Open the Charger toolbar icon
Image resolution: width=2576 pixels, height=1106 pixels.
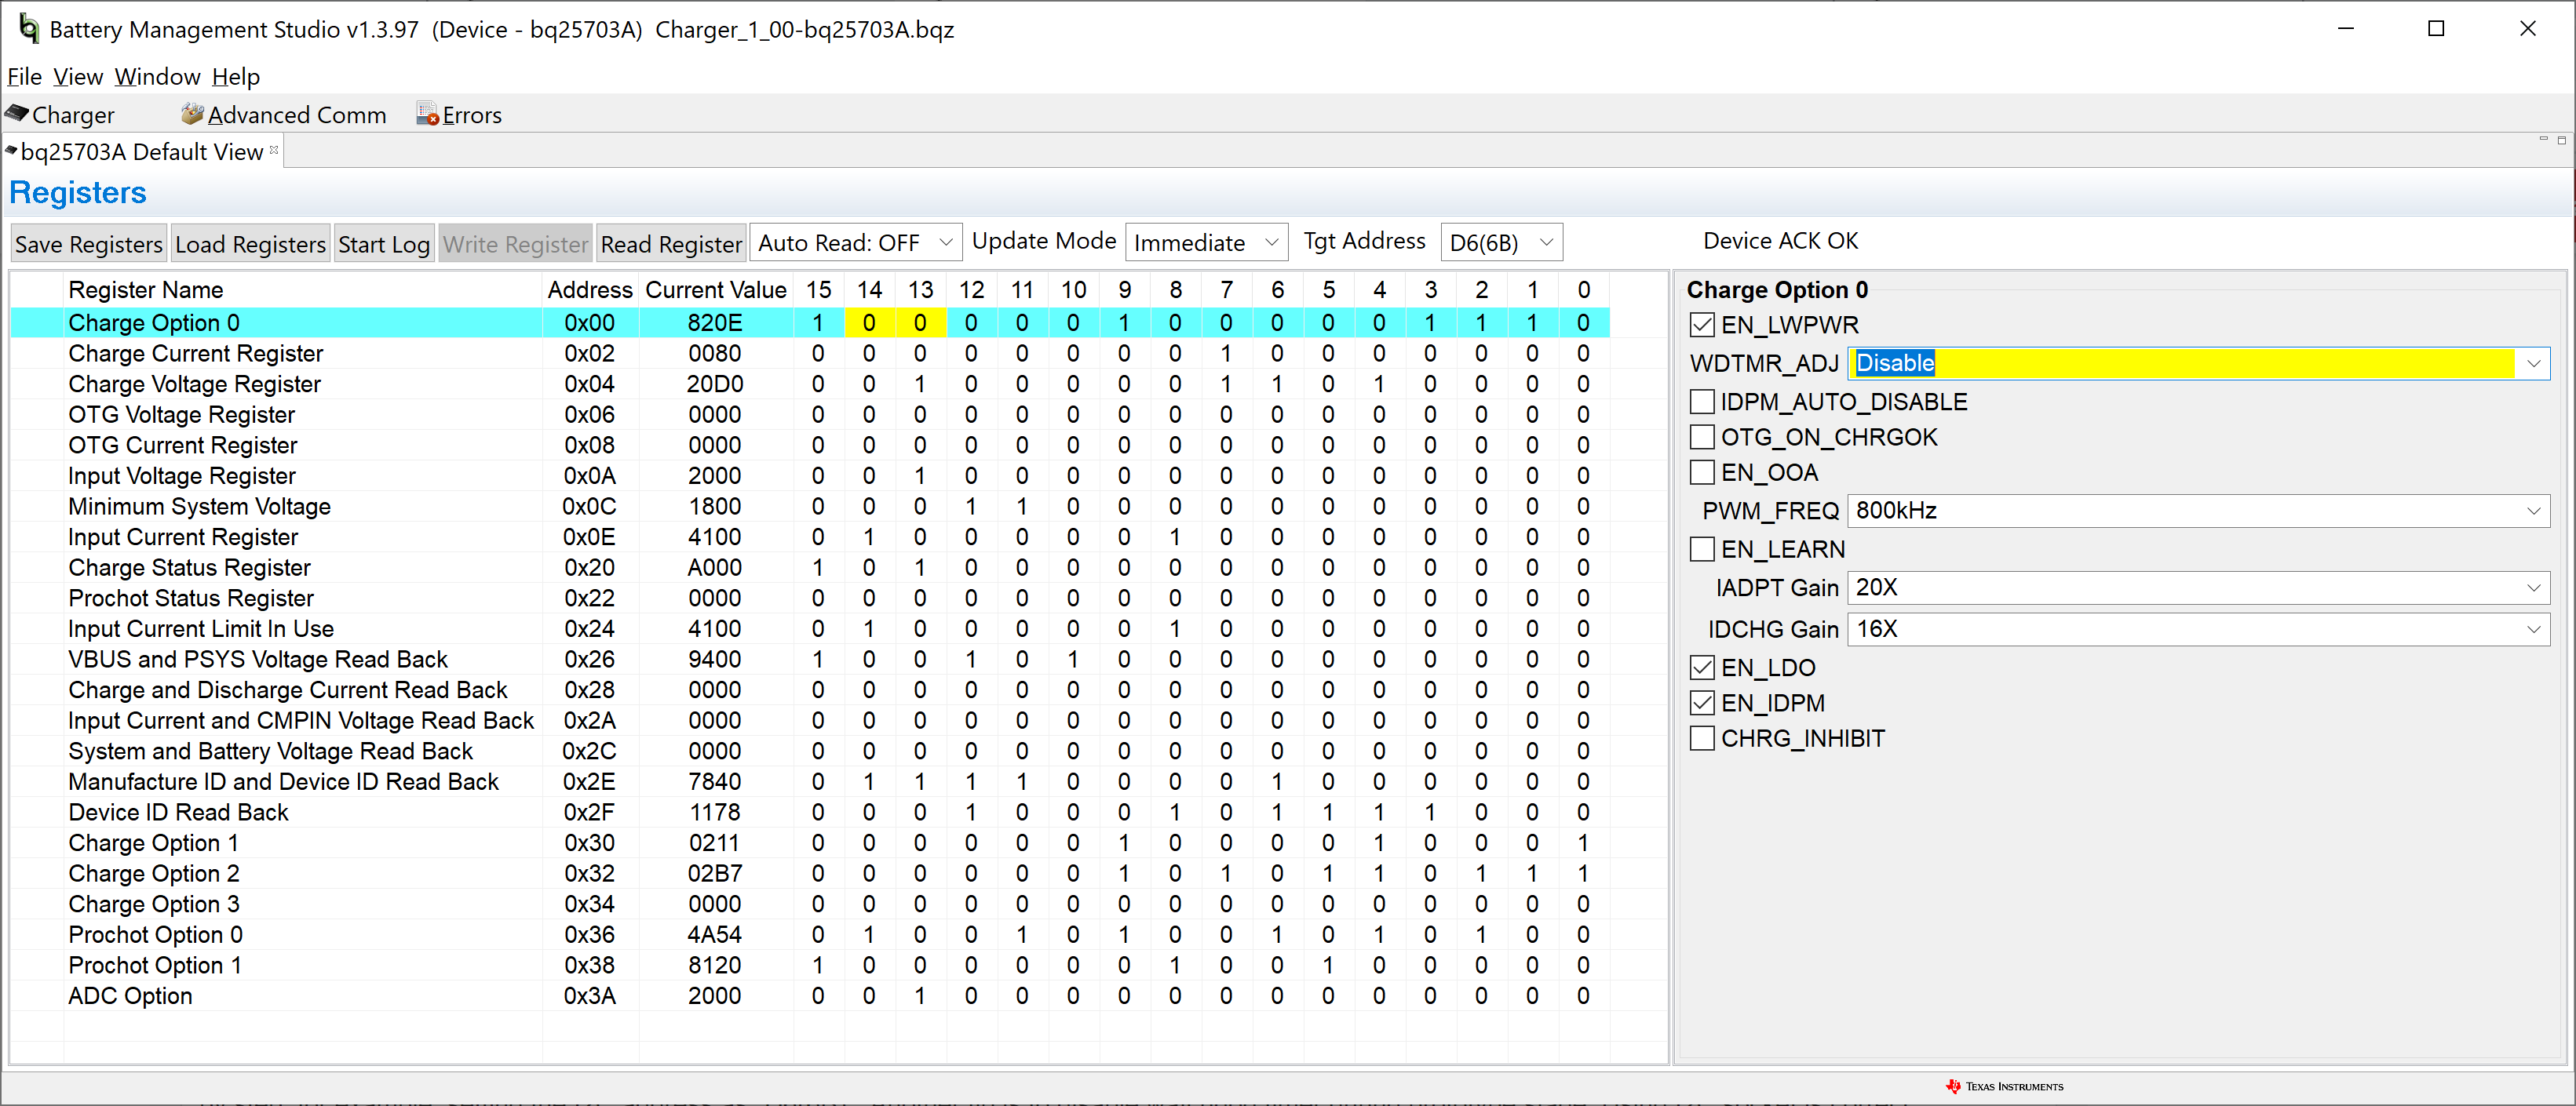60,115
